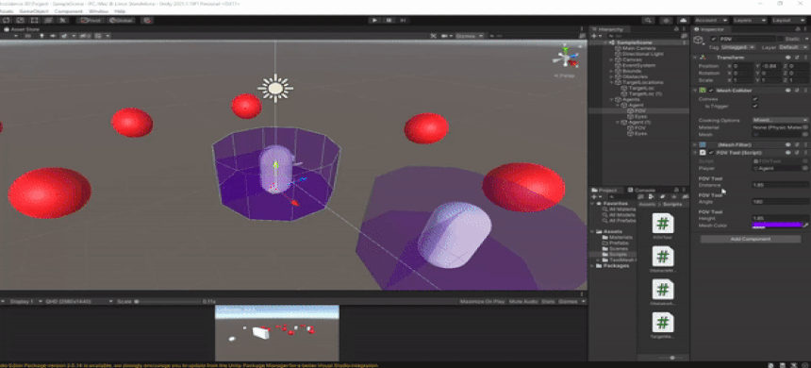
Task: Click the Mesh Color purple swatch
Action: point(776,226)
